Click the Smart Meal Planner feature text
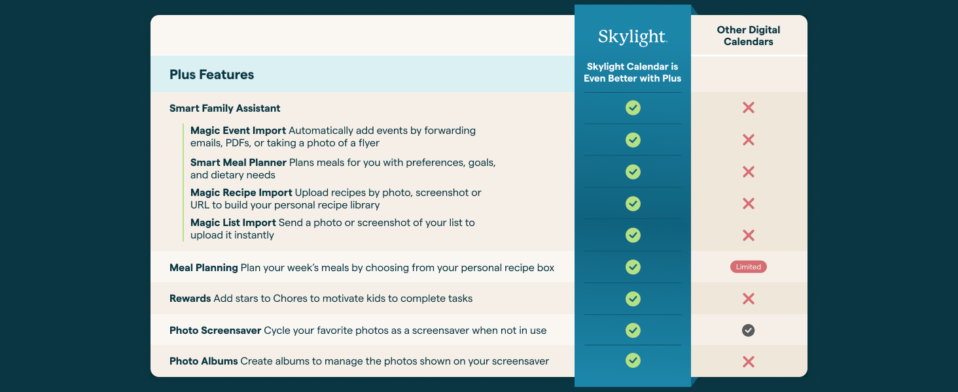This screenshot has width=958, height=392. [238, 163]
